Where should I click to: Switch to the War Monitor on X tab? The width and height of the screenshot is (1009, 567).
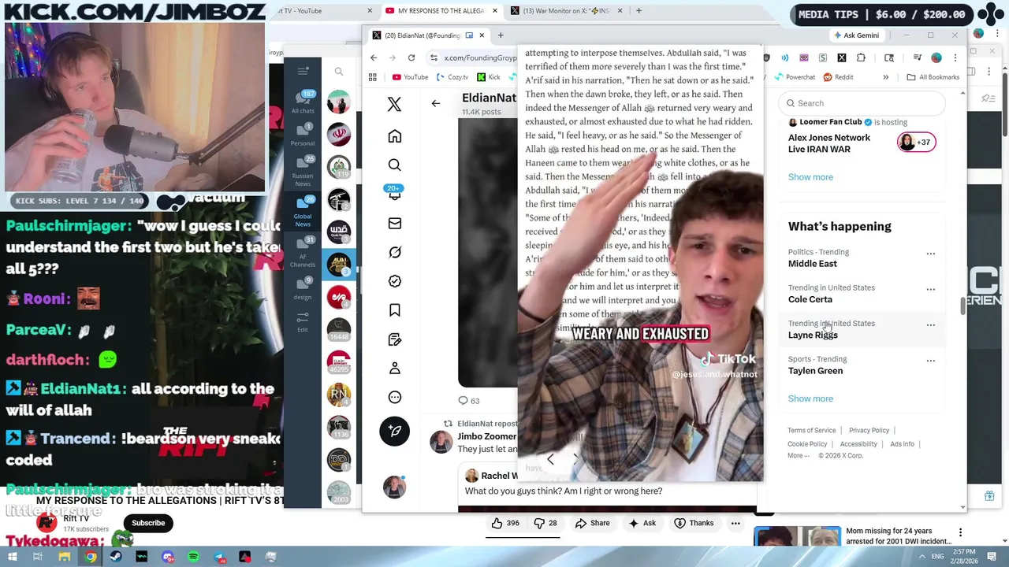(566, 11)
